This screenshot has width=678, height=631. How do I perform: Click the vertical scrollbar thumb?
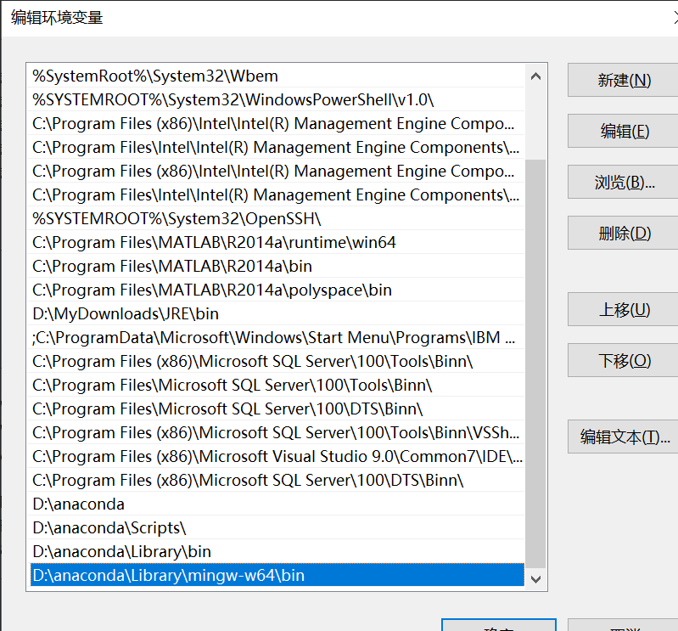(x=535, y=357)
